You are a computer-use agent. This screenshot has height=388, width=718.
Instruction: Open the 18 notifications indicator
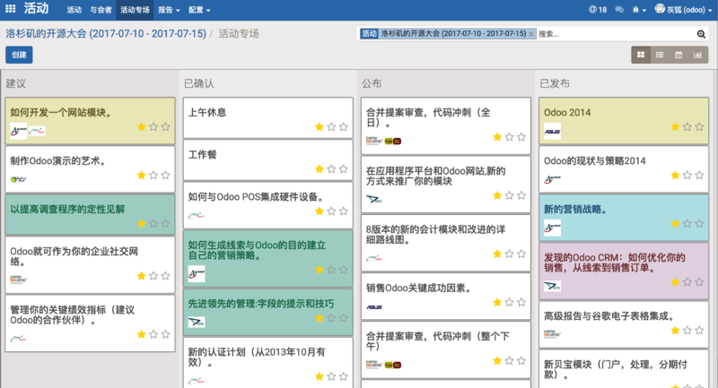598,10
